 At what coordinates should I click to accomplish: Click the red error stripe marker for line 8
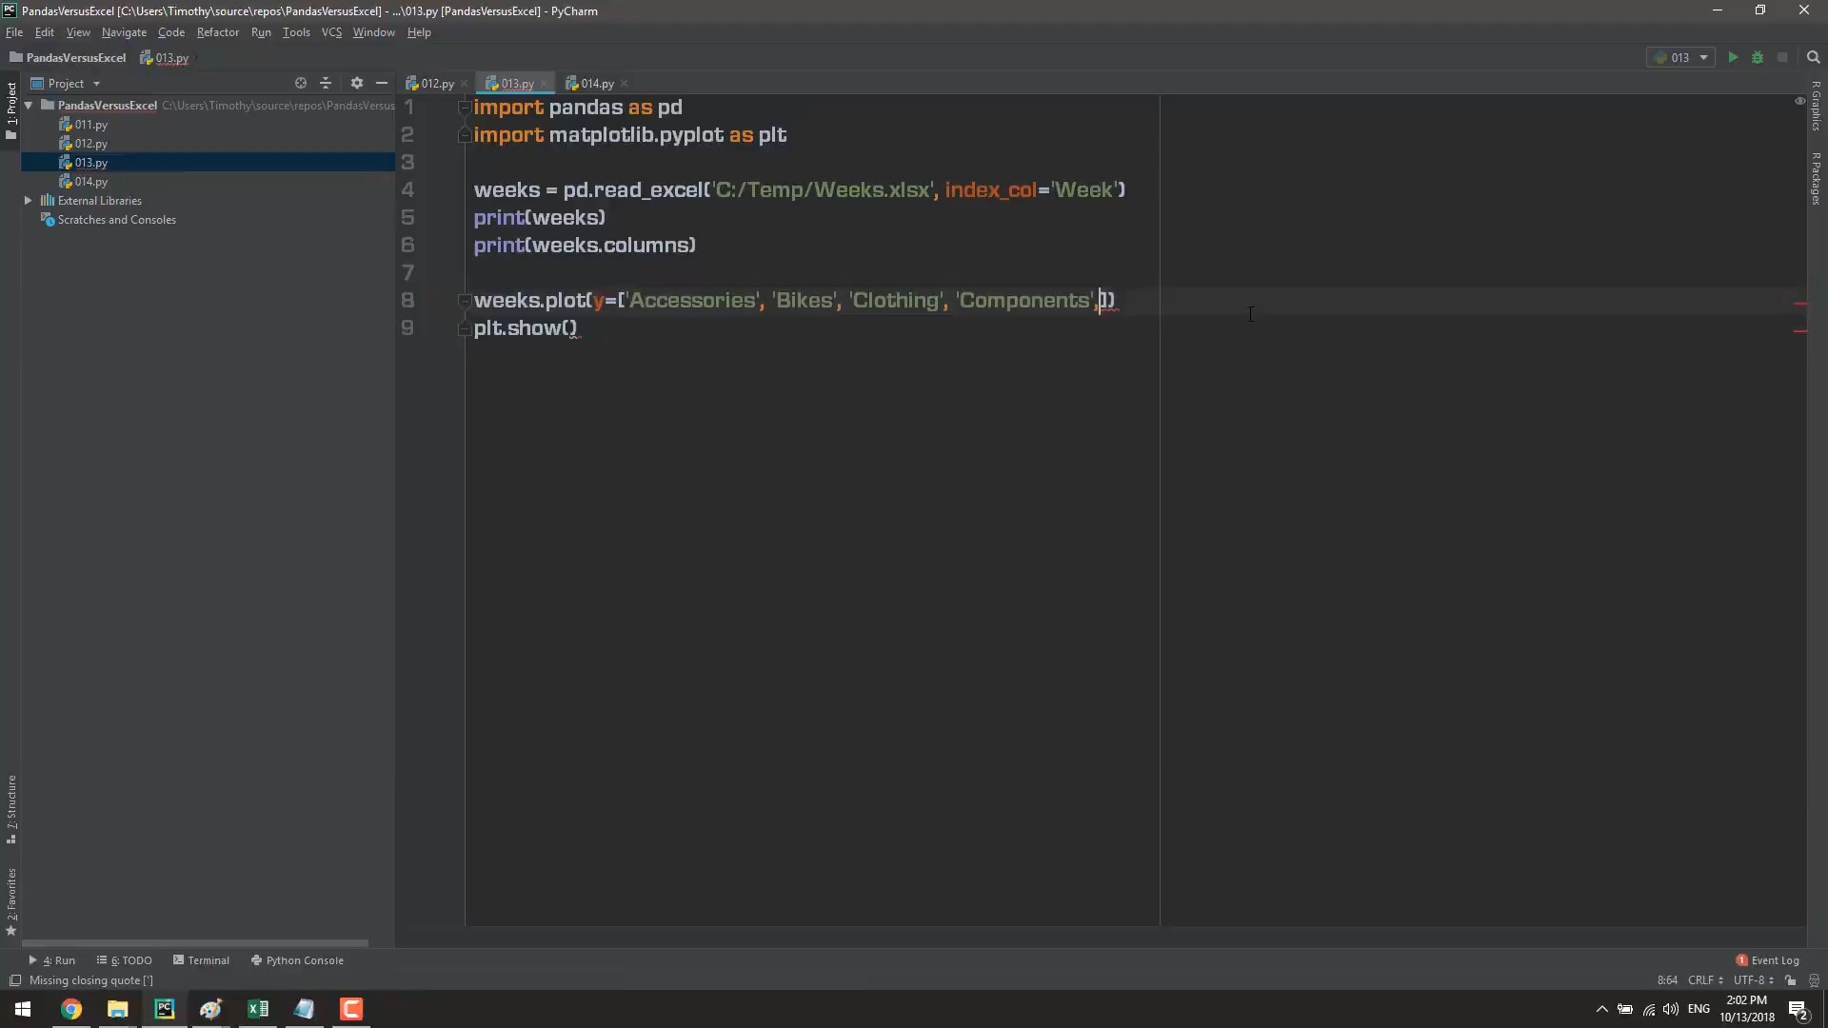(x=1800, y=304)
